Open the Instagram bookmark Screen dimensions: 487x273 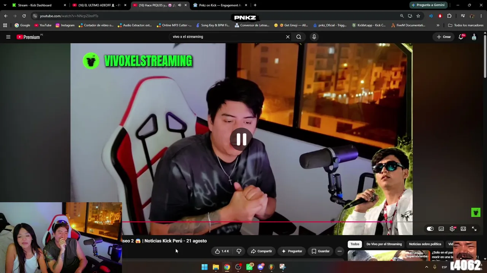(65, 25)
